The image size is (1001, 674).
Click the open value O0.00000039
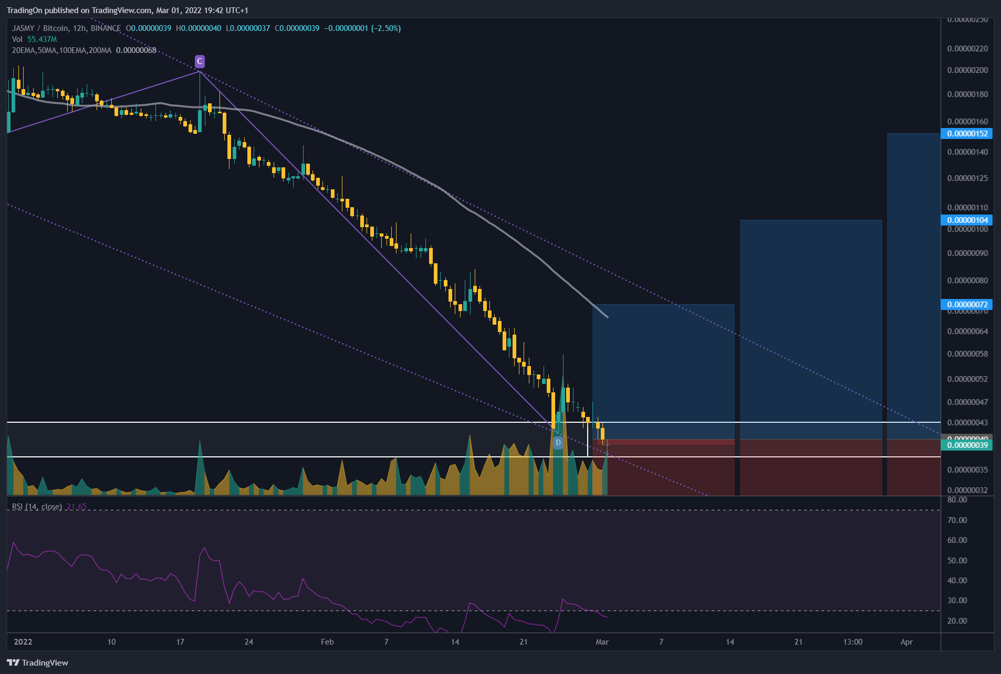pyautogui.click(x=149, y=28)
